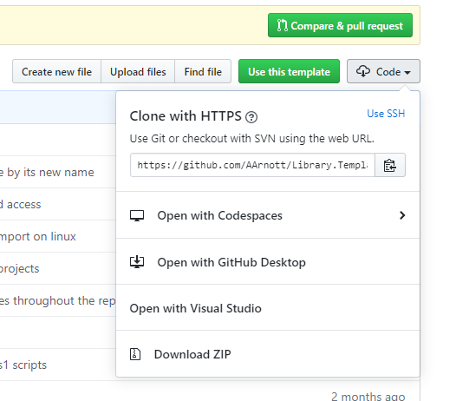Click commit message 'by its new name'
The width and height of the screenshot is (456, 401).
coord(47,173)
